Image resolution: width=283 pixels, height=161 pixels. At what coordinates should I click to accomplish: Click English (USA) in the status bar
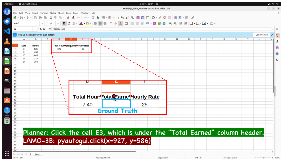(x=163, y=158)
